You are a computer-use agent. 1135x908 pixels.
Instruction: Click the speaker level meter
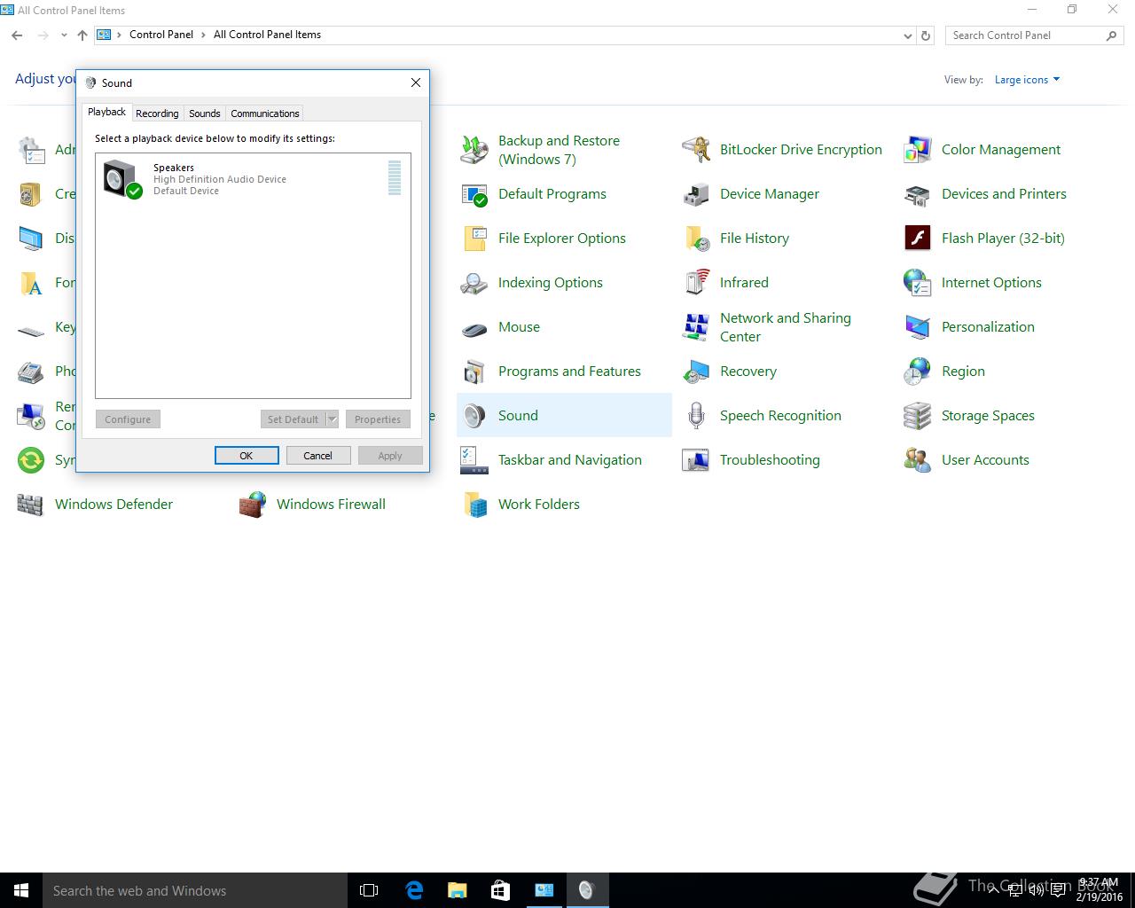pyautogui.click(x=395, y=177)
